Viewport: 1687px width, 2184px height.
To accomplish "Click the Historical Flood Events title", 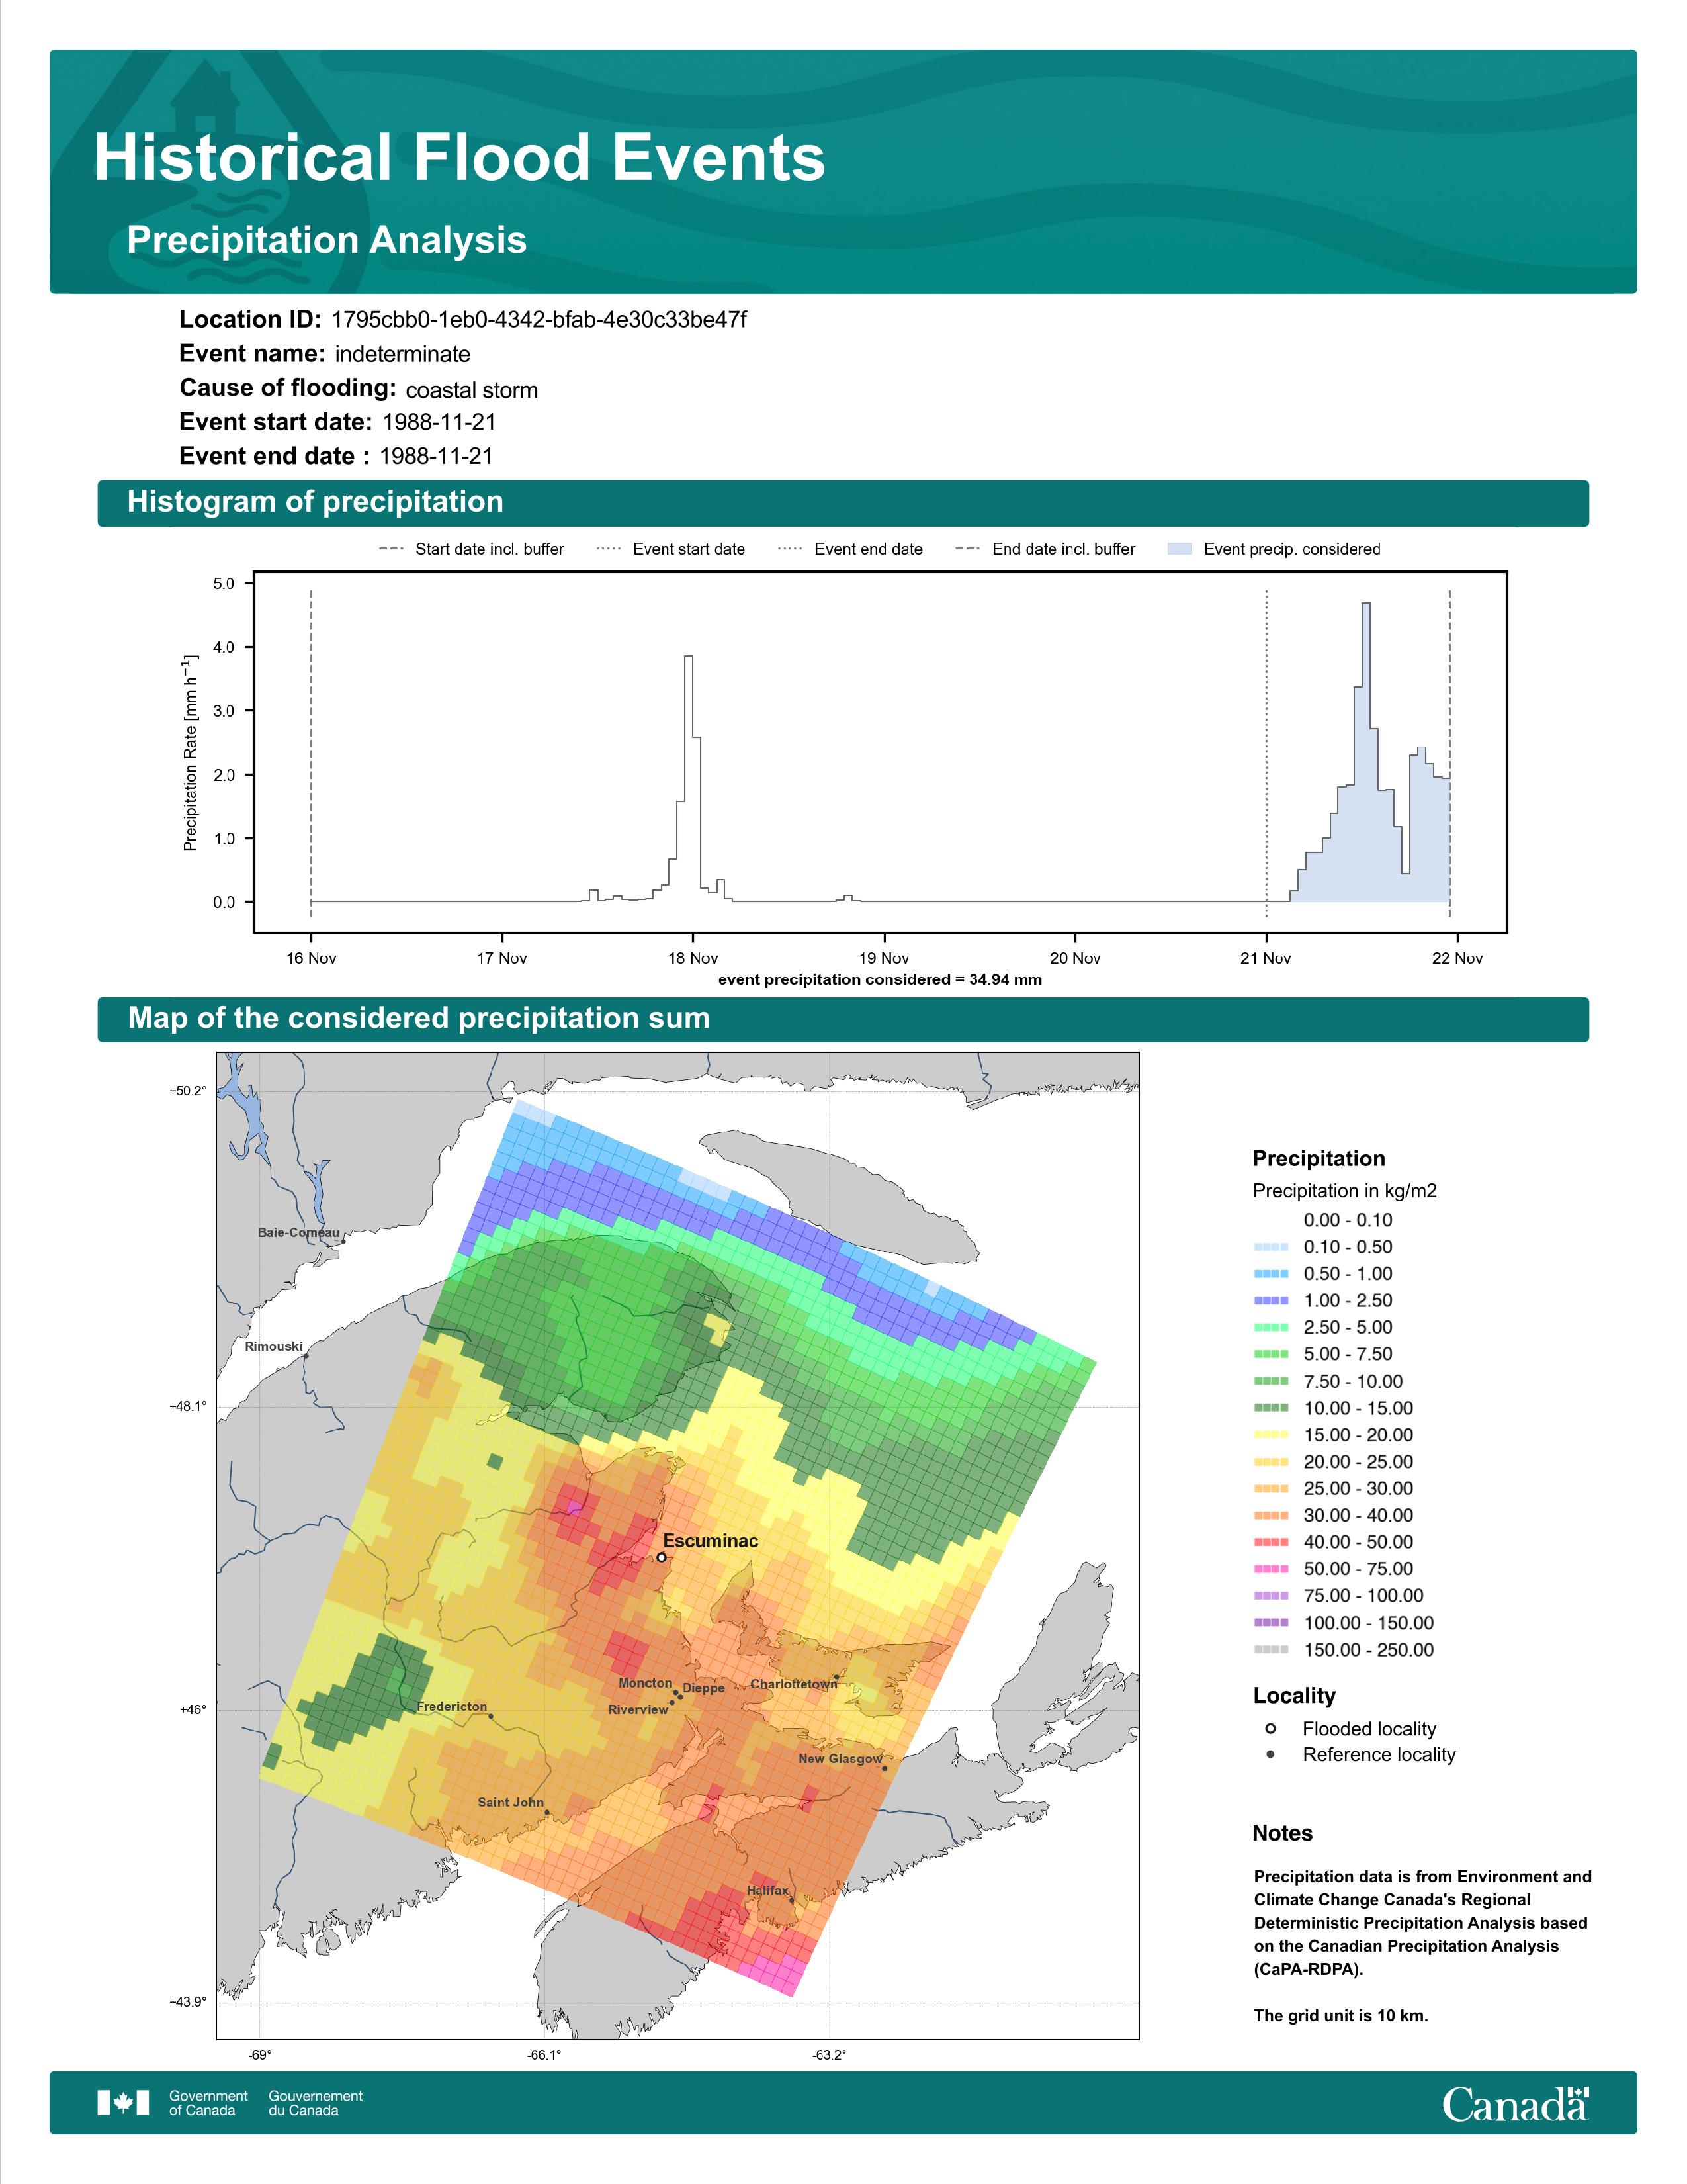I will [x=460, y=158].
